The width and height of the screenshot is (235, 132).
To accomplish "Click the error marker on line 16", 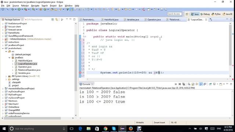I will [x=80, y=73].
